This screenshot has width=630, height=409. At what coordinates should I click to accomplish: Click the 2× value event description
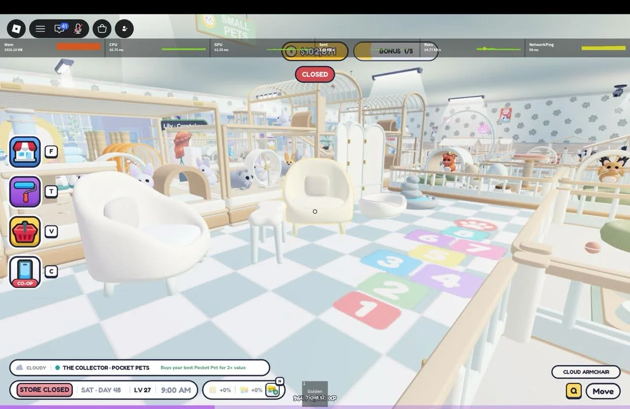(x=203, y=368)
